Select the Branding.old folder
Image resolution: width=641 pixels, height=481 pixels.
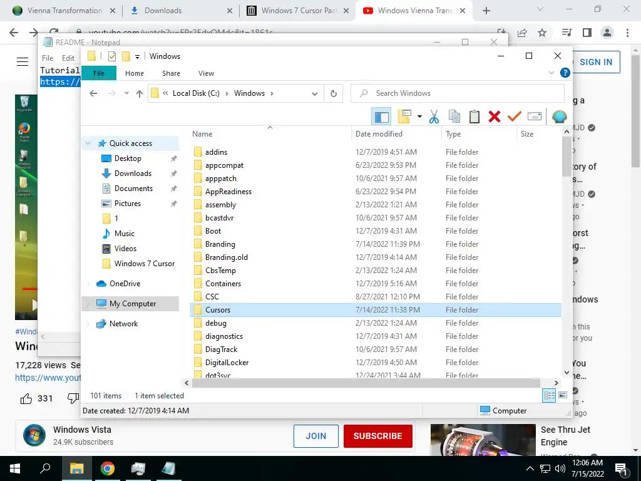(226, 257)
